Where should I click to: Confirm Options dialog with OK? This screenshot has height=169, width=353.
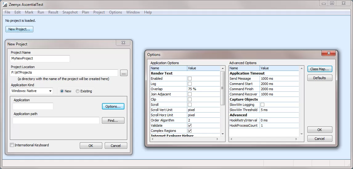(320, 129)
